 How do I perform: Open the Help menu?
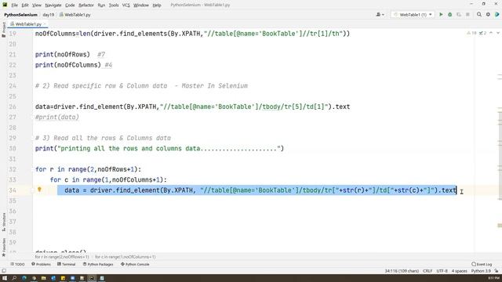coord(157,5)
